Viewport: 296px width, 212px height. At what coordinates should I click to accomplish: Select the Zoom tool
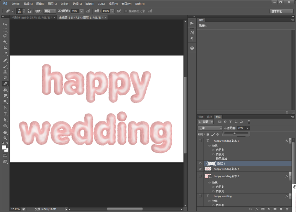[5, 138]
